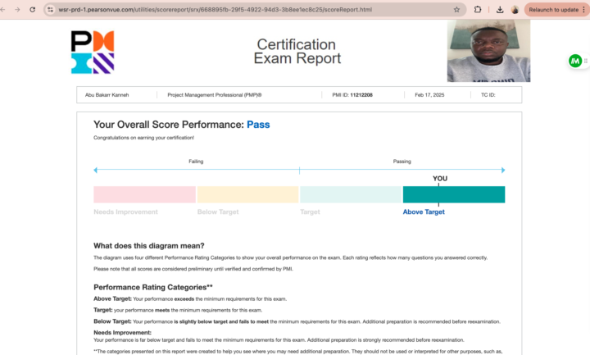590x355 pixels.
Task: Click Congratulations on earning your certification text
Action: click(x=143, y=138)
